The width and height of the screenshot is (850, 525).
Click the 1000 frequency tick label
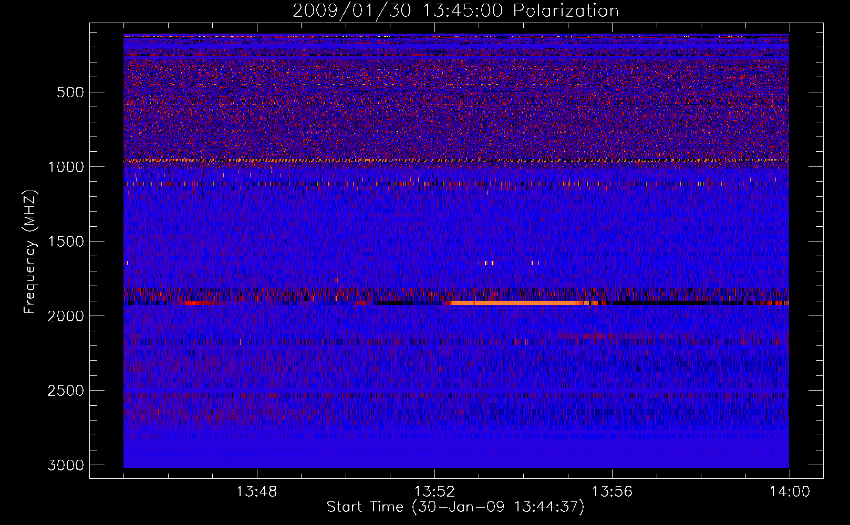[x=66, y=167]
